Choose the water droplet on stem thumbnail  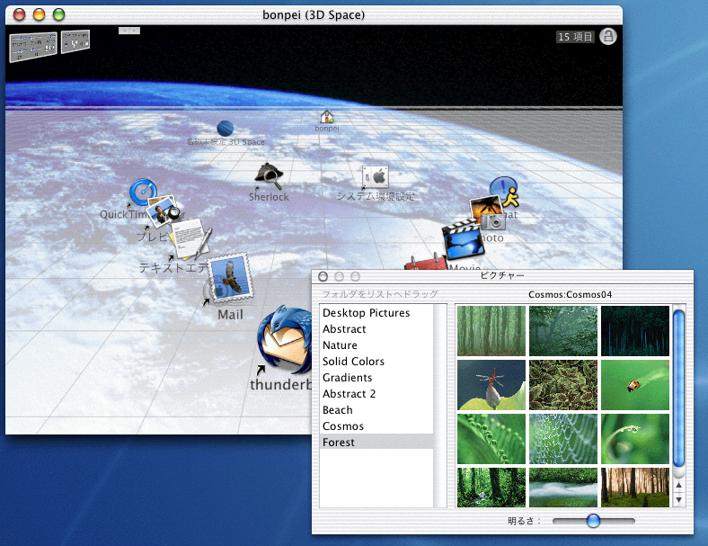pos(635,439)
